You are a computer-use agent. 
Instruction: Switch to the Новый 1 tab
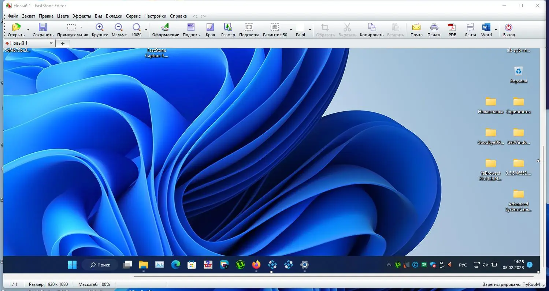[19, 43]
